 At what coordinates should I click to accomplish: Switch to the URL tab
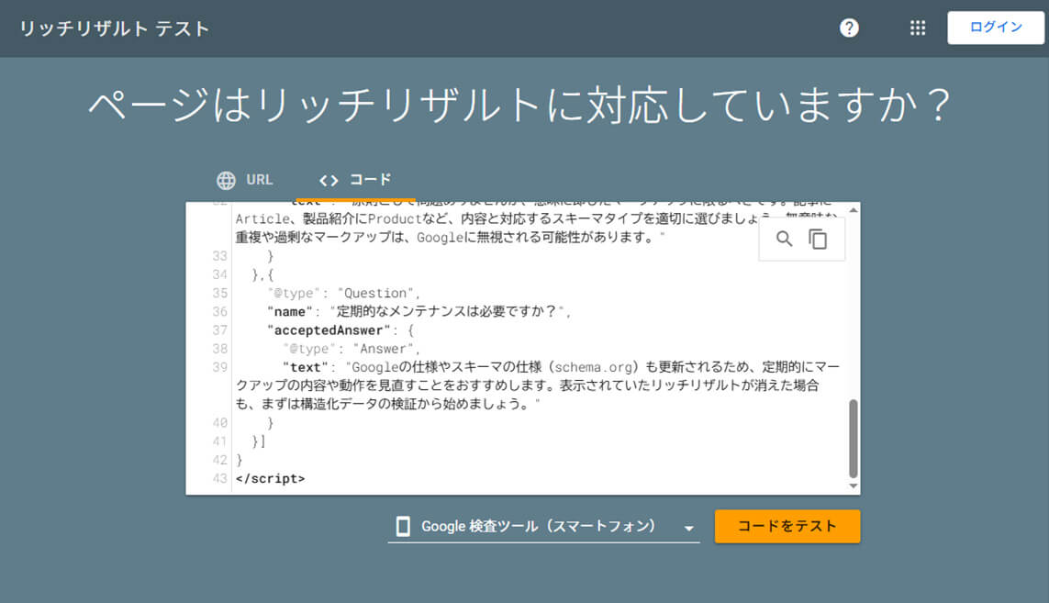pos(245,180)
